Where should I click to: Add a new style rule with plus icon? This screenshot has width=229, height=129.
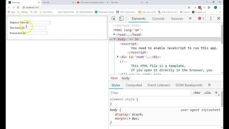[x=216, y=92]
